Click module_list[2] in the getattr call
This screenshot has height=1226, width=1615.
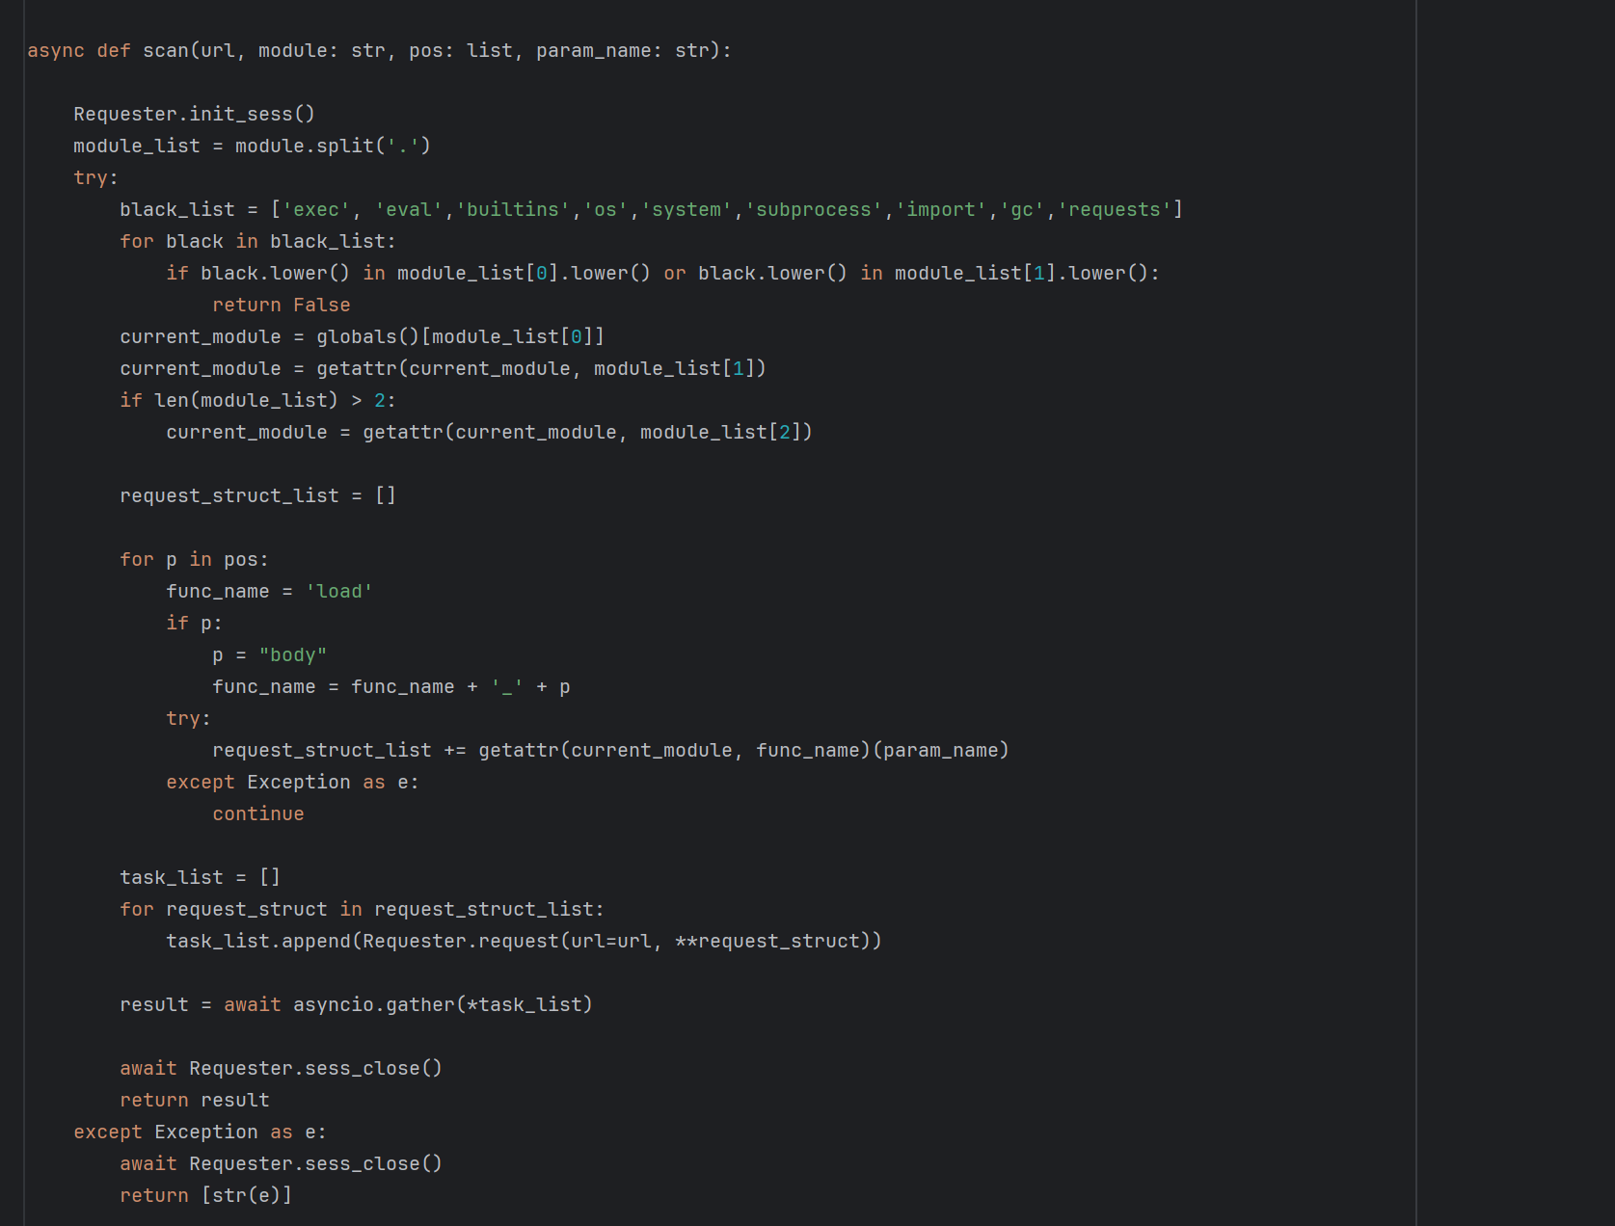pos(720,432)
